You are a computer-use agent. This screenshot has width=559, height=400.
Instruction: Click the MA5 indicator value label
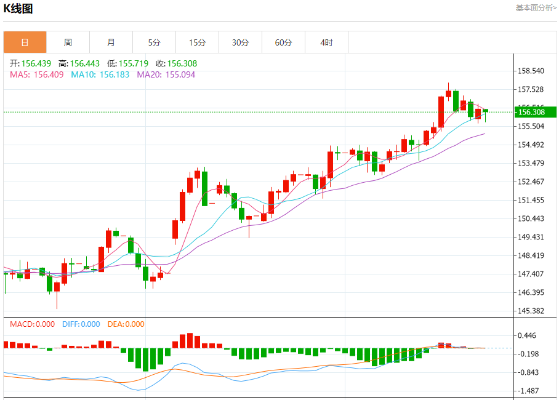(x=36, y=74)
